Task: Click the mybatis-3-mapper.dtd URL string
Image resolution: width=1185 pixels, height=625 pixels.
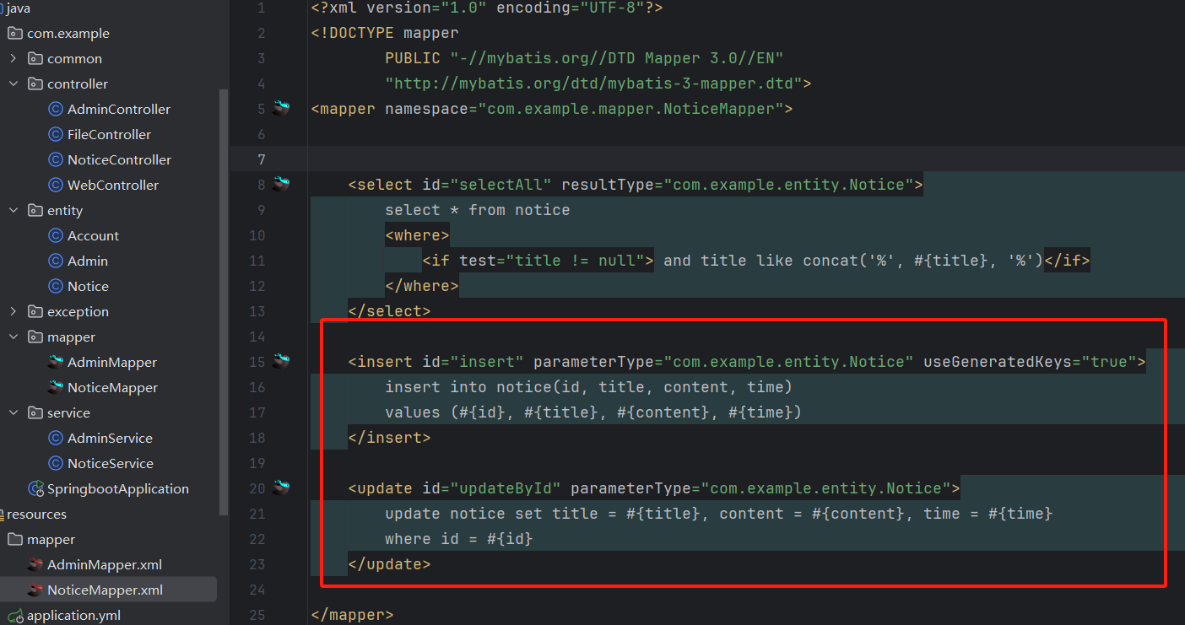Action: coord(593,84)
